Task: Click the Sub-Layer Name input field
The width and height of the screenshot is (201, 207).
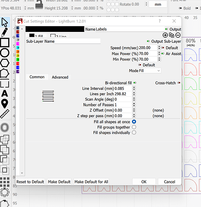Action: click(77, 41)
